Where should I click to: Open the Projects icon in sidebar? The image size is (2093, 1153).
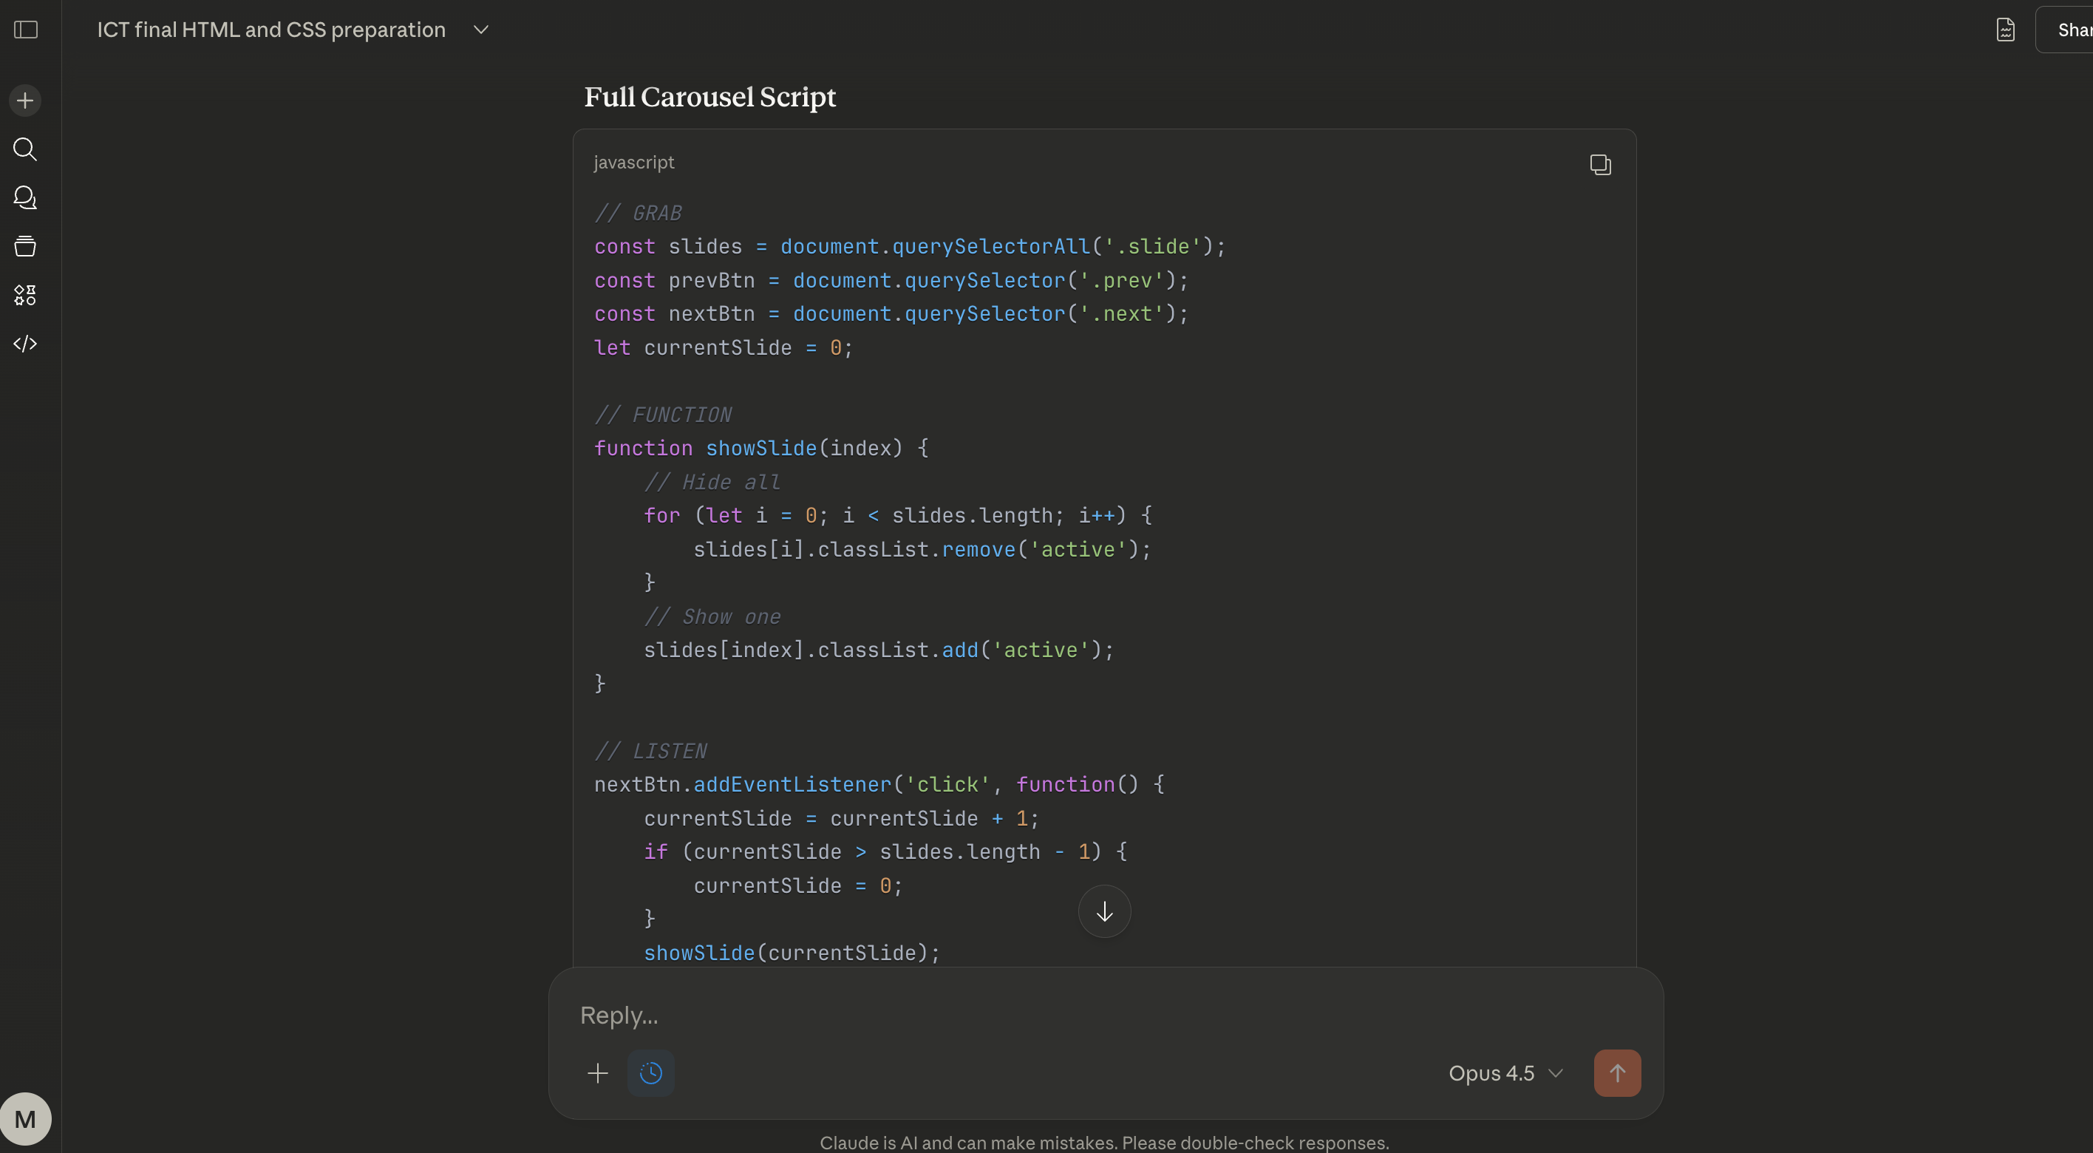click(x=25, y=246)
